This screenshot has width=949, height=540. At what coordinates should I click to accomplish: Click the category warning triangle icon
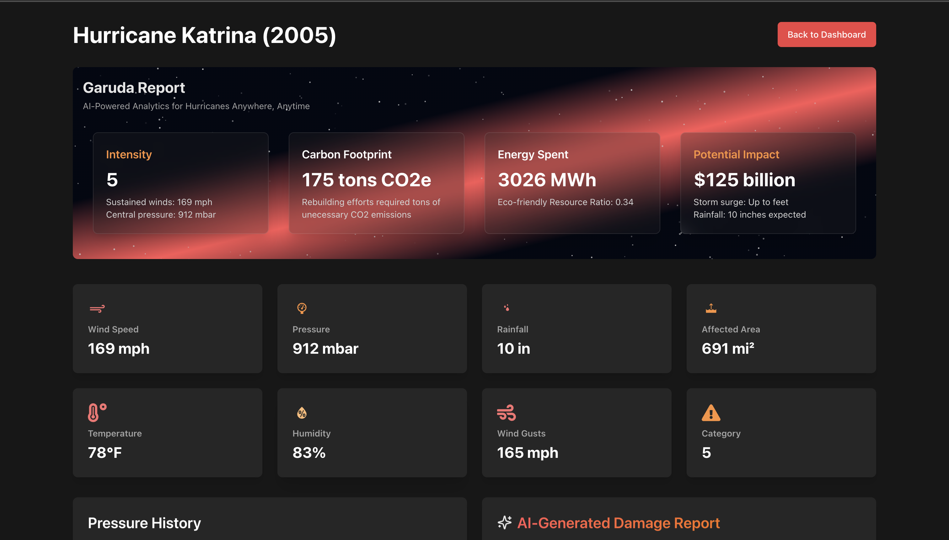711,413
